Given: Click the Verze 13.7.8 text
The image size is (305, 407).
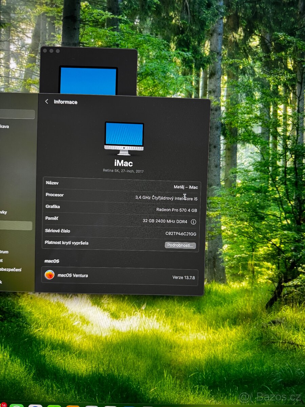Looking at the screenshot, I should click(x=183, y=277).
